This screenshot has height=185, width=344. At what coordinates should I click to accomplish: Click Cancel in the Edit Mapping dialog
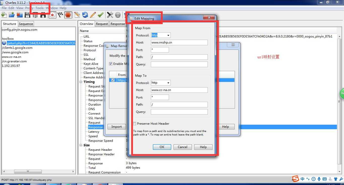point(183,147)
